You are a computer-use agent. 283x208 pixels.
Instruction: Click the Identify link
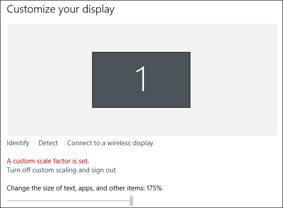[18, 143]
